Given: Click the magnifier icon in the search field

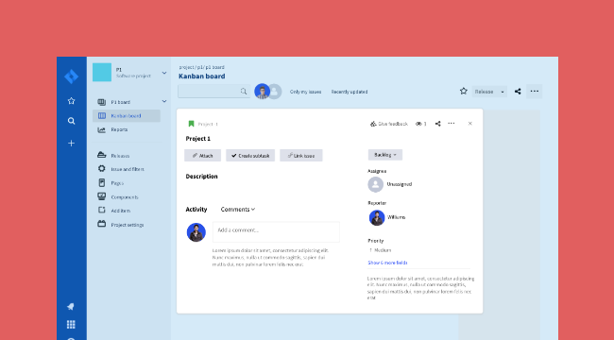Looking at the screenshot, I should pos(244,92).
